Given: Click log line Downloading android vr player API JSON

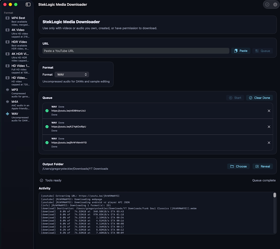Looking at the screenshot, I should point(85,202).
